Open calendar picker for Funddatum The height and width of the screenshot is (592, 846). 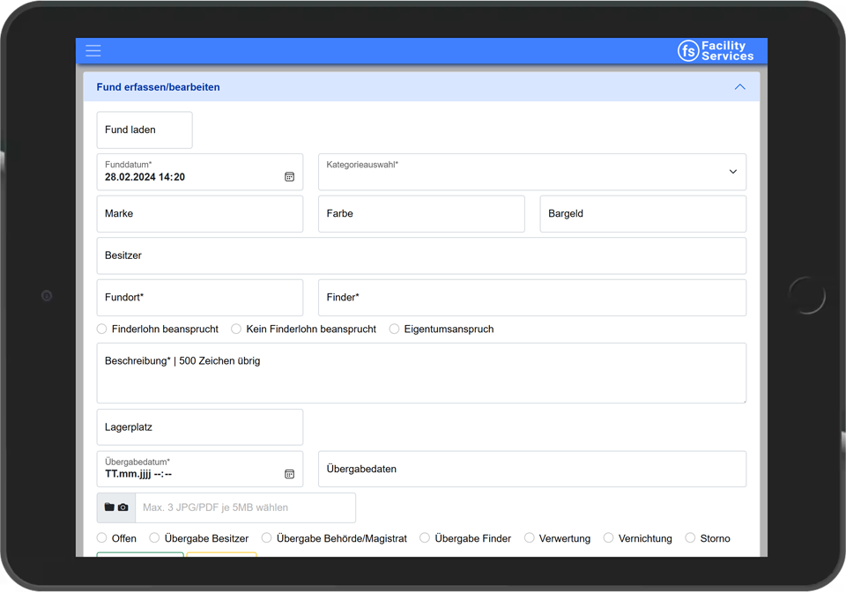click(x=289, y=177)
